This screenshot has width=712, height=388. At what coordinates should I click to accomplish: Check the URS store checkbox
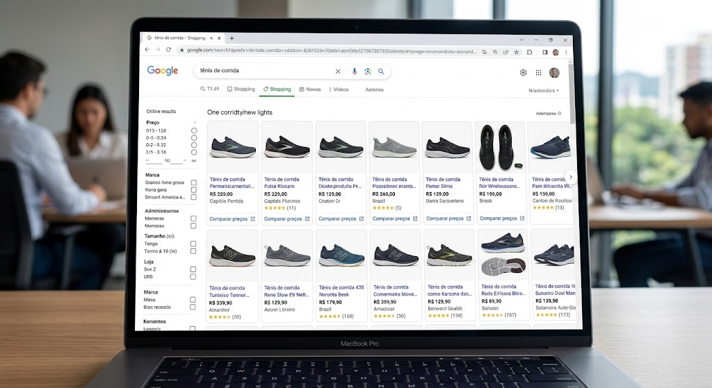click(x=193, y=276)
